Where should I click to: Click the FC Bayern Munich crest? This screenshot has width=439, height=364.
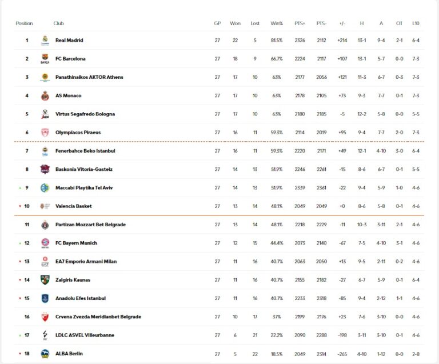(45, 243)
